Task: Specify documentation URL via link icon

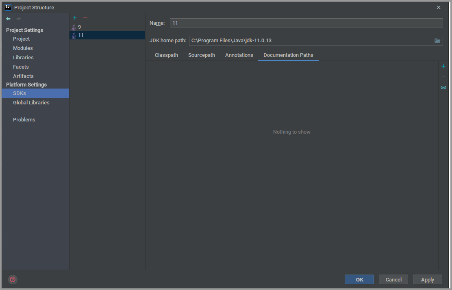Action: [443, 87]
